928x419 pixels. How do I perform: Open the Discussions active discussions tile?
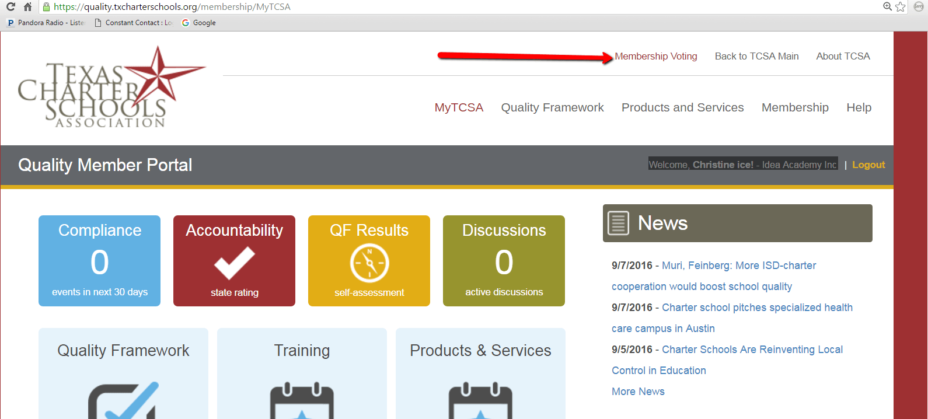(504, 261)
